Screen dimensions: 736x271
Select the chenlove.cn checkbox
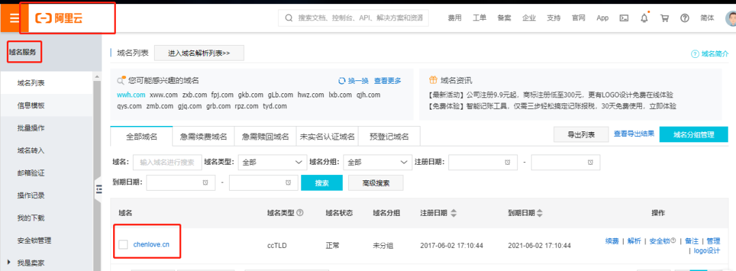123,244
